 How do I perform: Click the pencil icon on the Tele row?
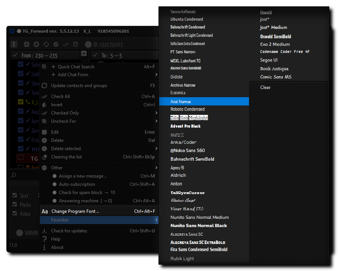pyautogui.click(x=28, y=92)
